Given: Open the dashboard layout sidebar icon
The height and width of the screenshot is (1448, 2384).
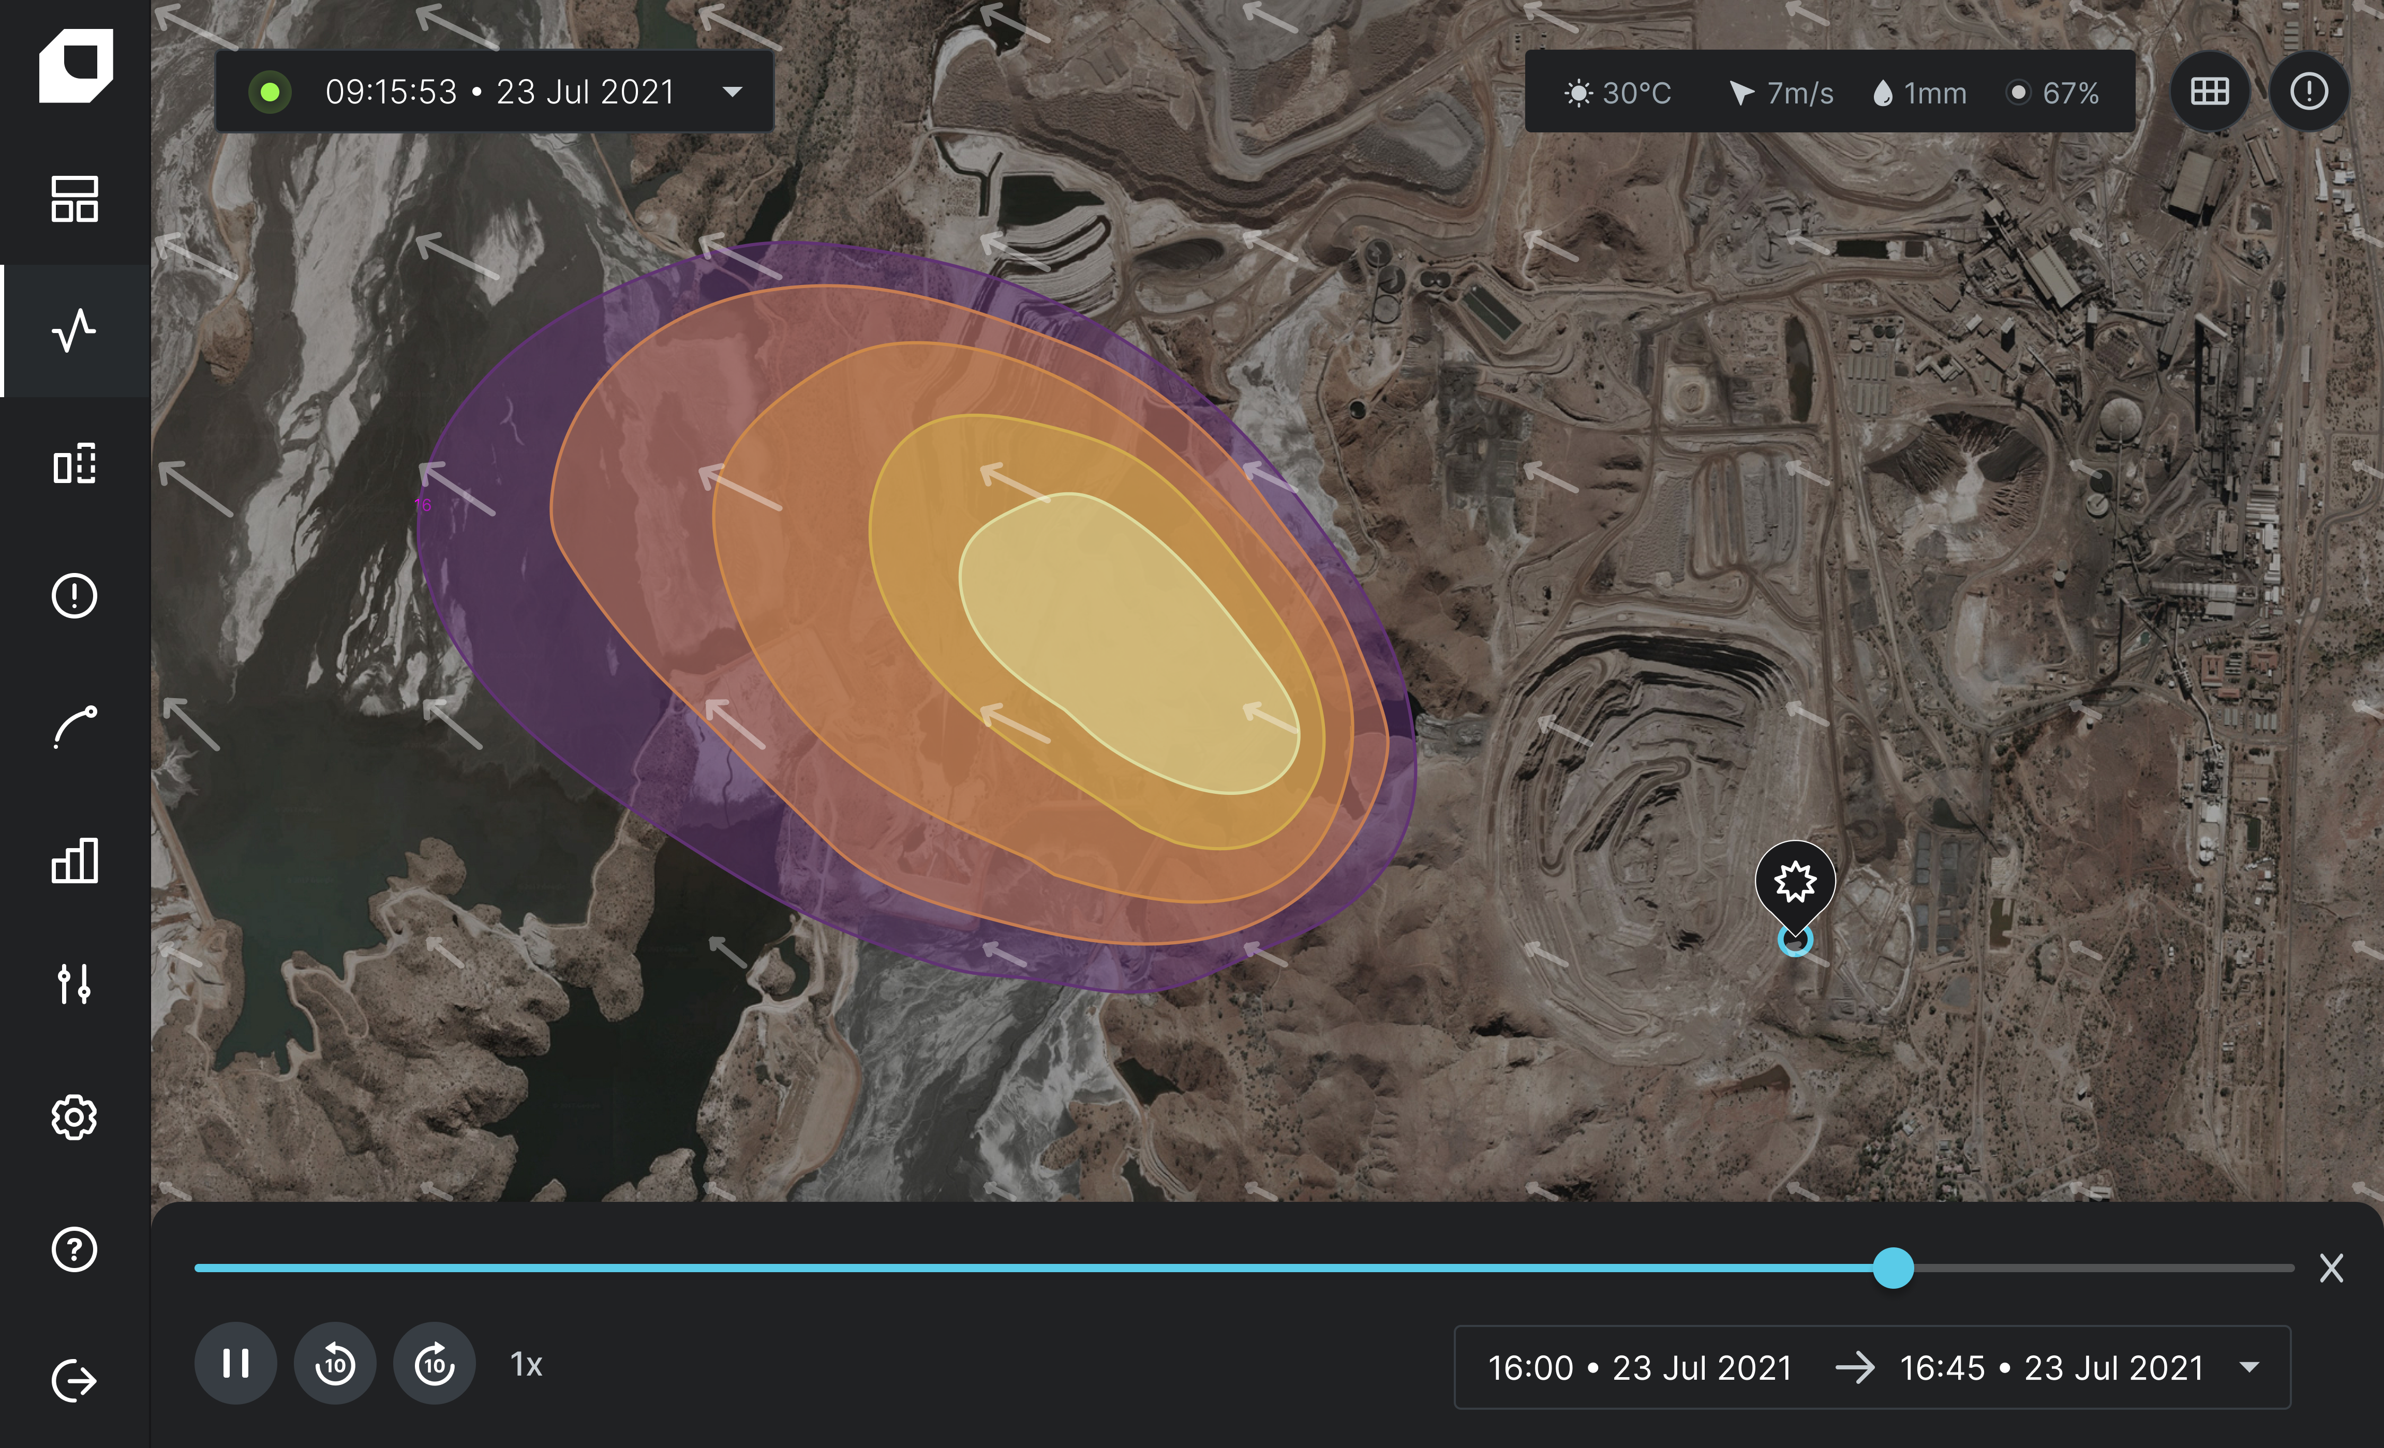Looking at the screenshot, I should (x=74, y=199).
